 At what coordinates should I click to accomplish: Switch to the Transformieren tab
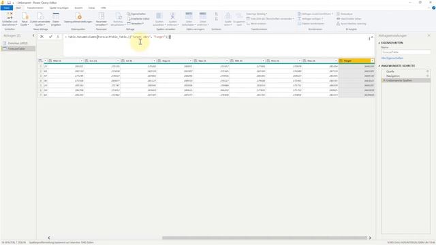[35, 7]
